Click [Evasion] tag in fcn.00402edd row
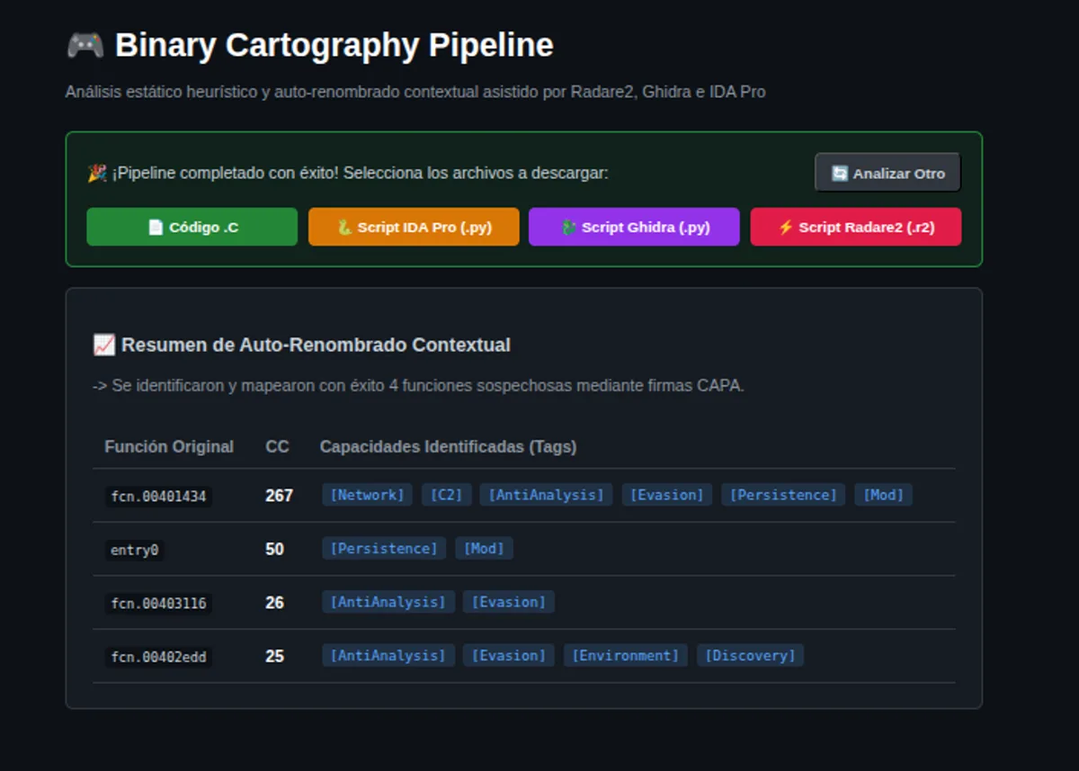The image size is (1079, 771). tap(509, 655)
